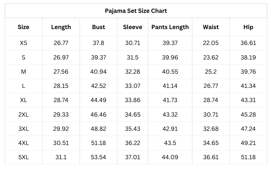Click the 3XL pants length value 42.91

pos(170,129)
